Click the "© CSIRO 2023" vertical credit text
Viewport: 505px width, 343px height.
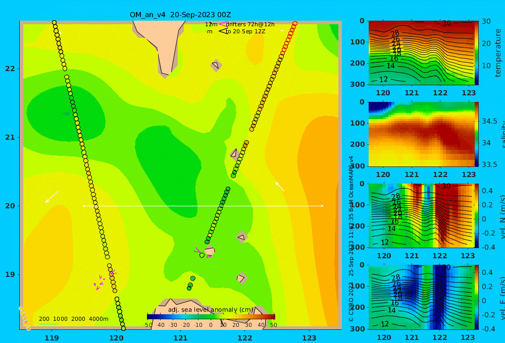(351, 302)
